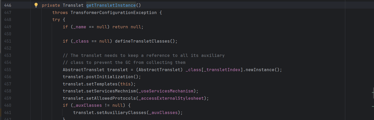Click the _transletIndex variable
The image size is (374, 120).
(222, 70)
